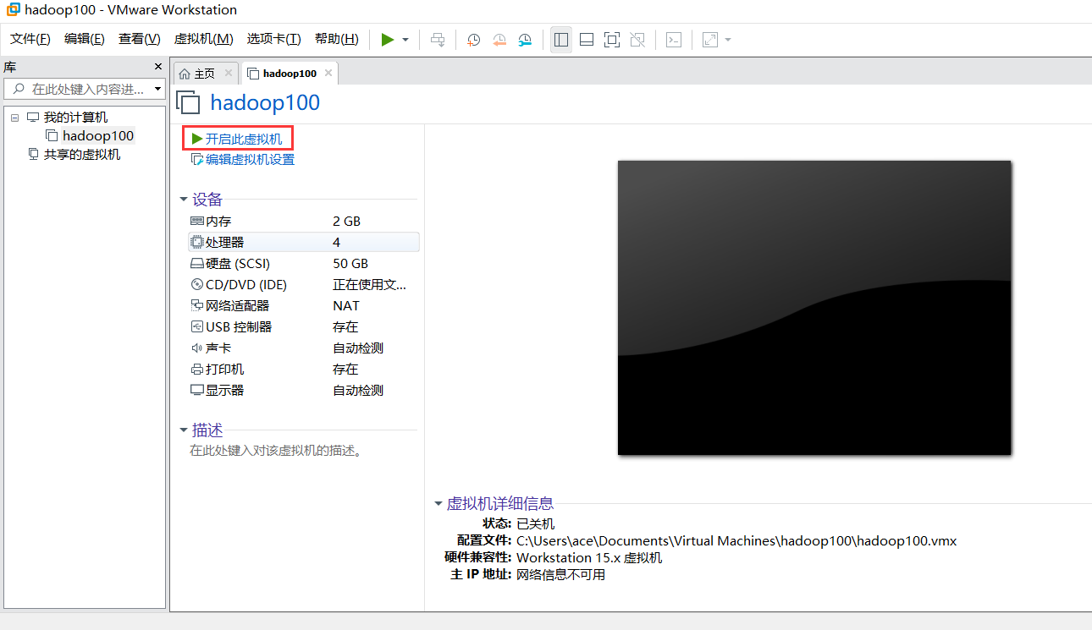The image size is (1092, 630).
Task: Click the 声卡 device row
Action: [x=304, y=348]
